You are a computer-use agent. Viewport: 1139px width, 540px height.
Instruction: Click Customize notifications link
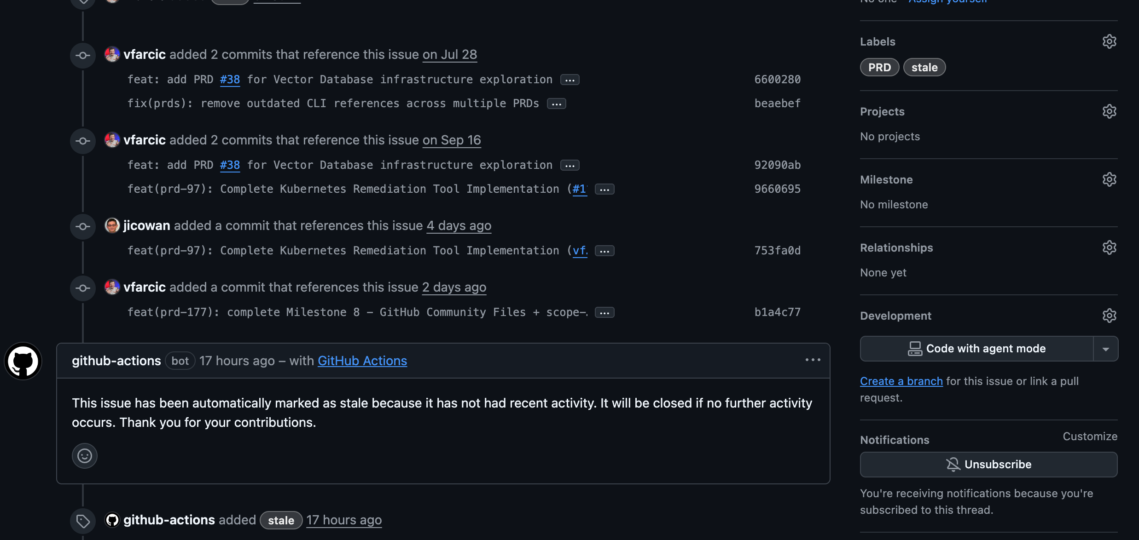1089,437
